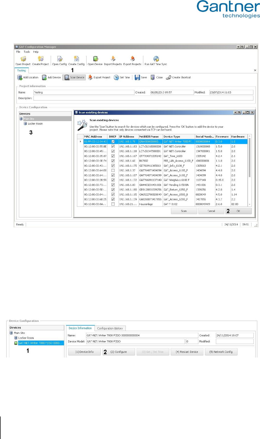Click the Device Model input field
The width and height of the screenshot is (260, 439).
click(x=135, y=341)
